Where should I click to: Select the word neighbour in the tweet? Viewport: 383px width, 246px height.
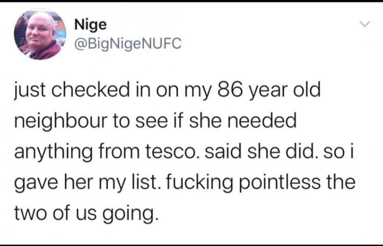61,121
